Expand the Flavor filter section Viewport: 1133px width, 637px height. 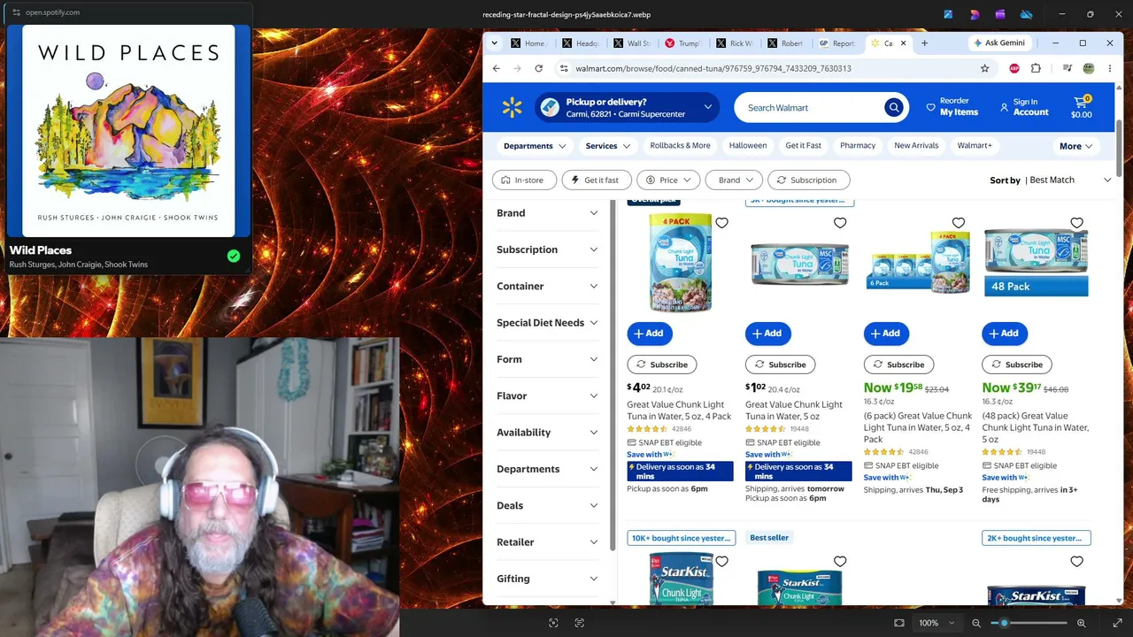[x=547, y=396]
